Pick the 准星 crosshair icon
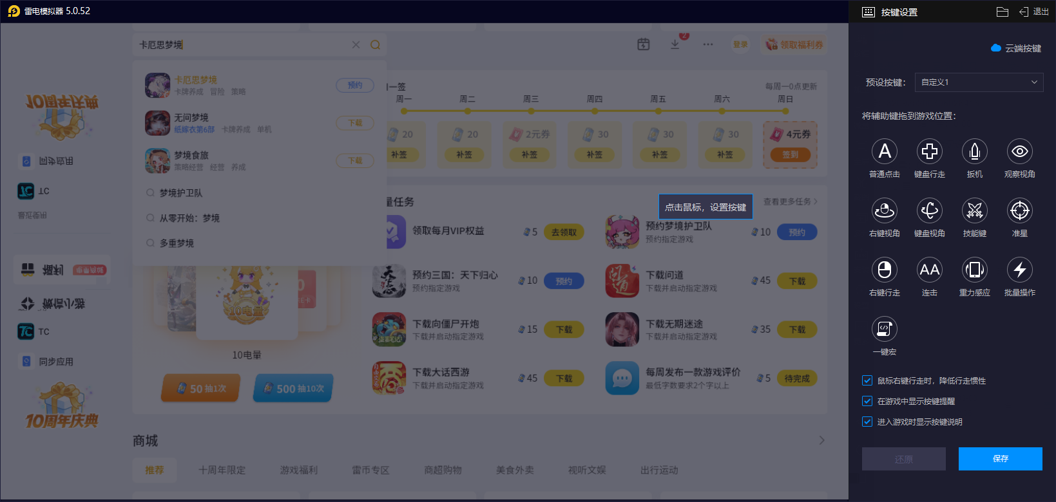The height and width of the screenshot is (502, 1056). [1020, 210]
